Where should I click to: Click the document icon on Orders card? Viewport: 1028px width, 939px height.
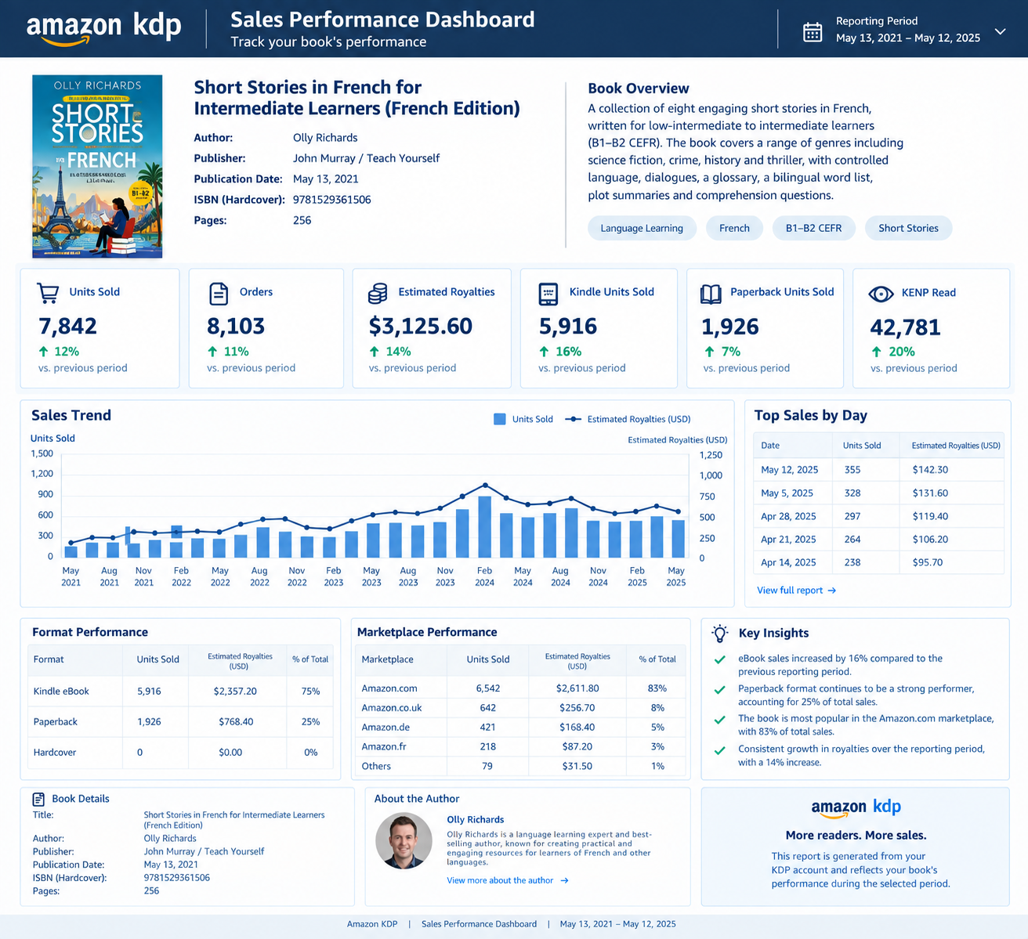[x=219, y=293]
